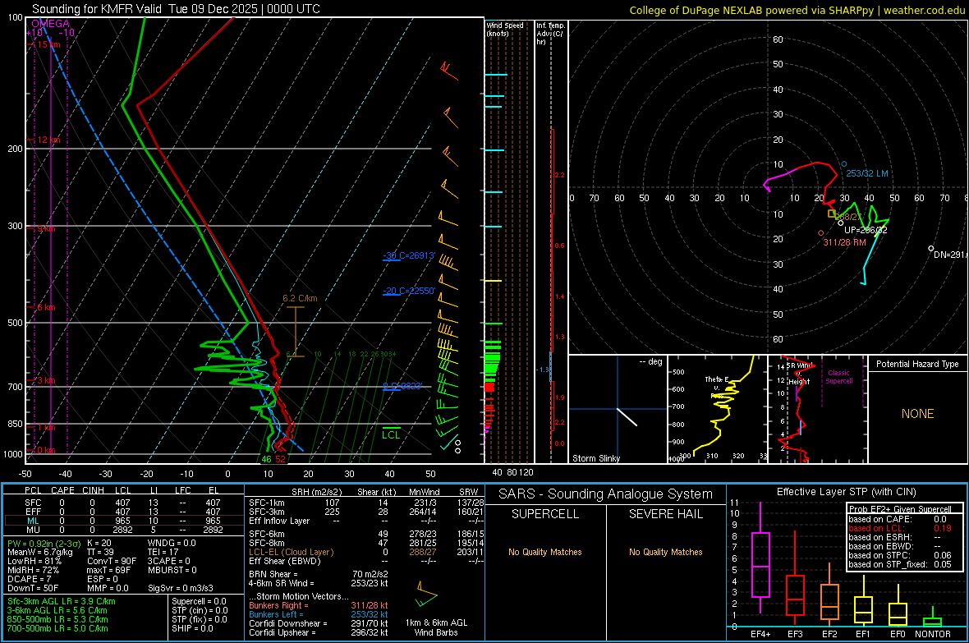Click the OMEGA label
This screenshot has height=643, width=969.
50,24
